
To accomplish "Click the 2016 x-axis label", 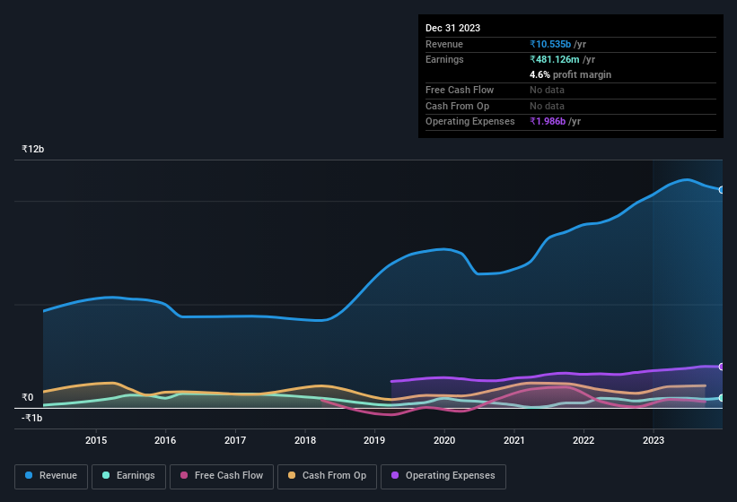I will [165, 440].
